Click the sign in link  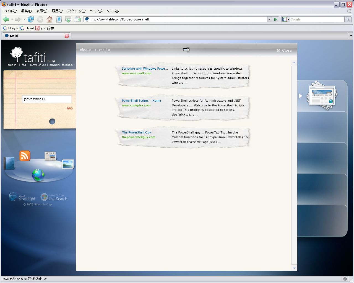(x=12, y=65)
